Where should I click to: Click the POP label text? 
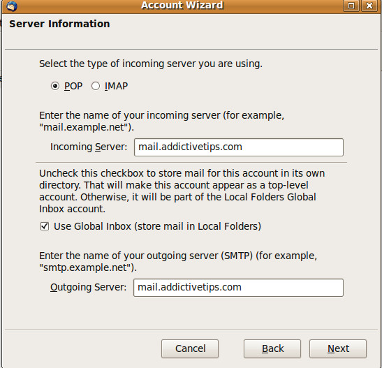pos(73,86)
